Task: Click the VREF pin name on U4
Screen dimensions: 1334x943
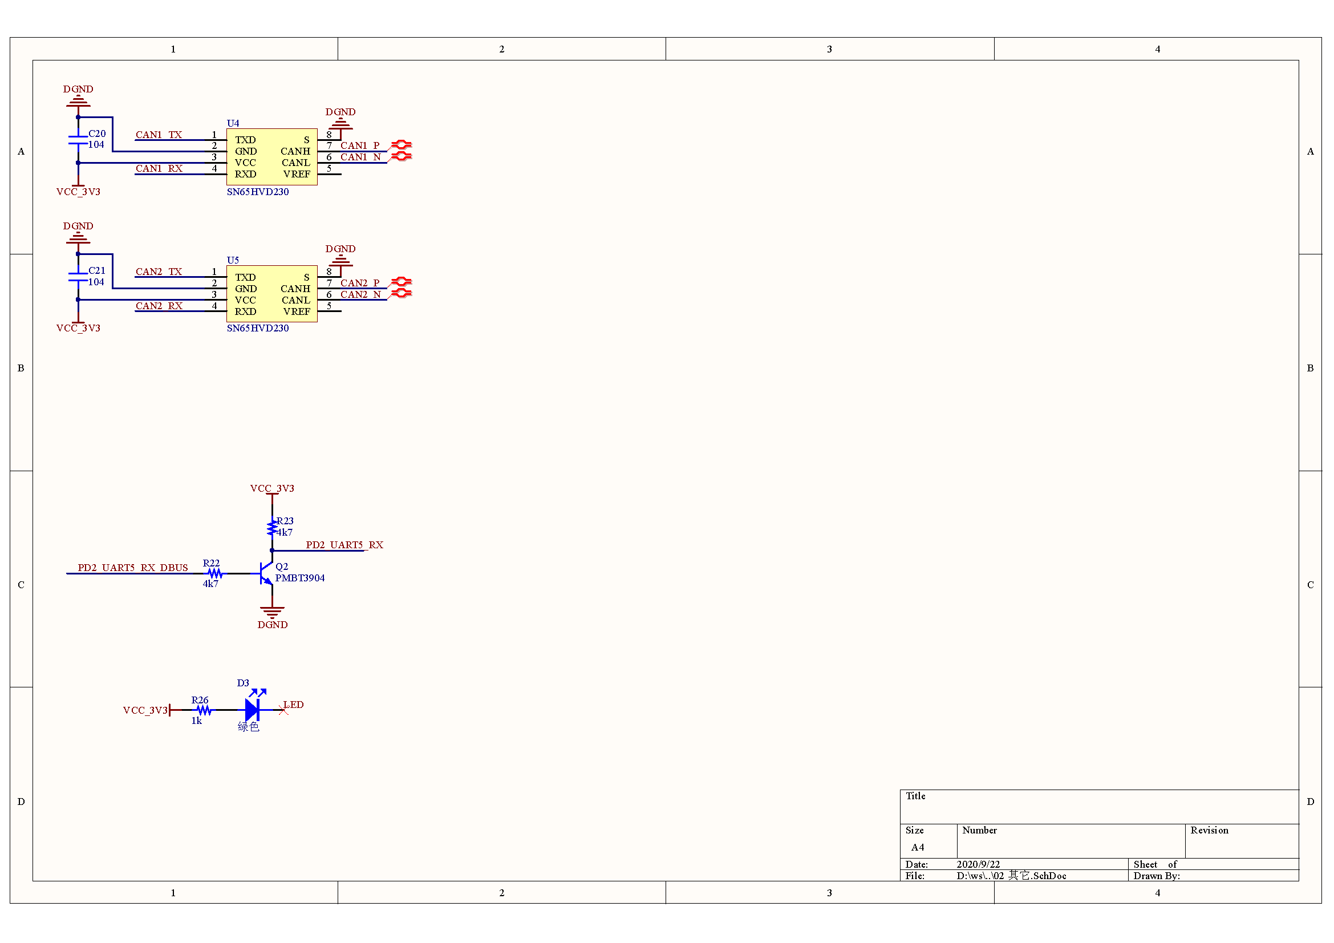Action: coord(297,175)
